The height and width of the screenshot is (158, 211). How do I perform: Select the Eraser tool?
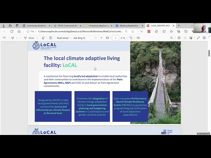tap(43, 38)
